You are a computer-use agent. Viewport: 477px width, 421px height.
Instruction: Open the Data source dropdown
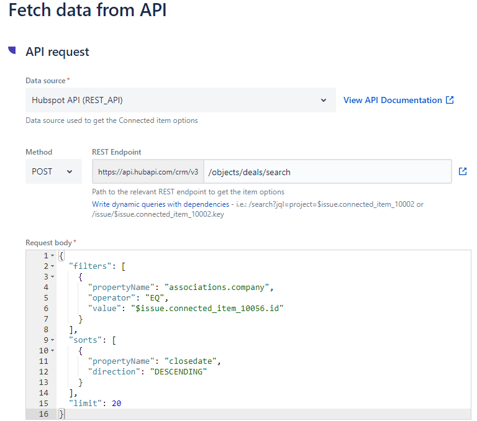180,100
